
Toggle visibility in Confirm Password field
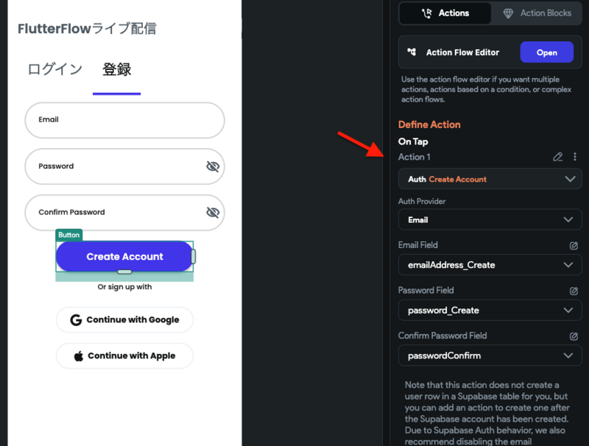pos(213,212)
